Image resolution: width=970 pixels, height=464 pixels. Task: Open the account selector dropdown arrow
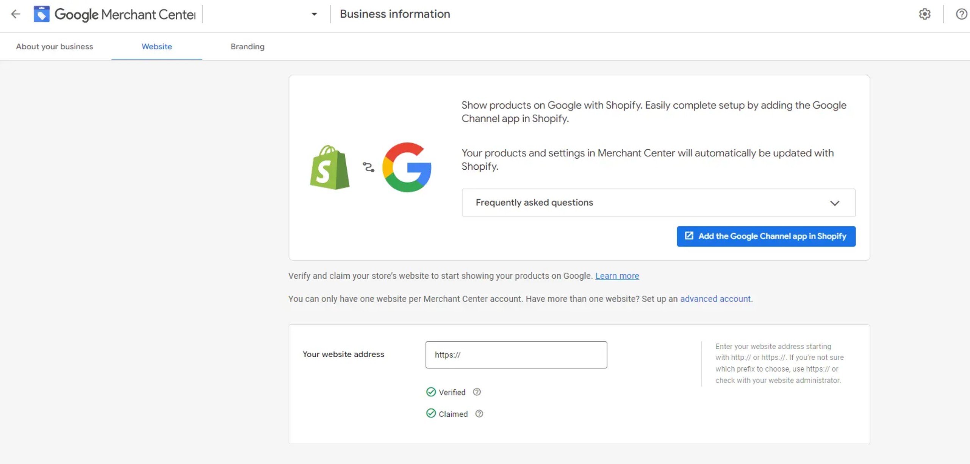point(314,14)
